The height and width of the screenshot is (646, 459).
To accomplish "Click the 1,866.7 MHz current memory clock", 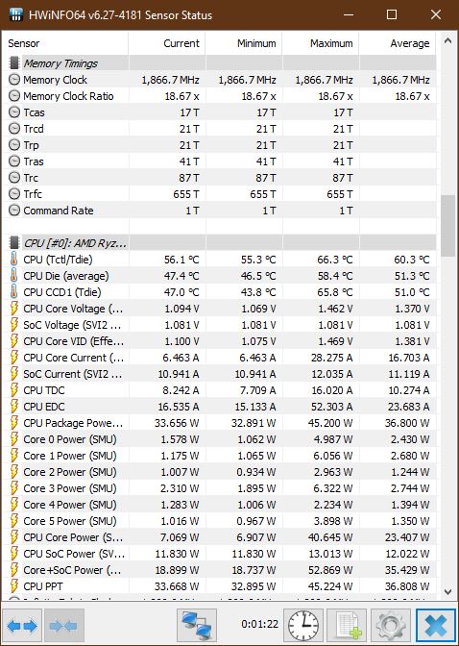I will [170, 80].
